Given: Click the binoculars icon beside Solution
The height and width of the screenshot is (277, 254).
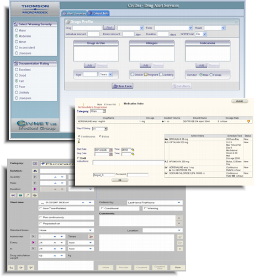Looking at the screenshot, I should (35, 171).
